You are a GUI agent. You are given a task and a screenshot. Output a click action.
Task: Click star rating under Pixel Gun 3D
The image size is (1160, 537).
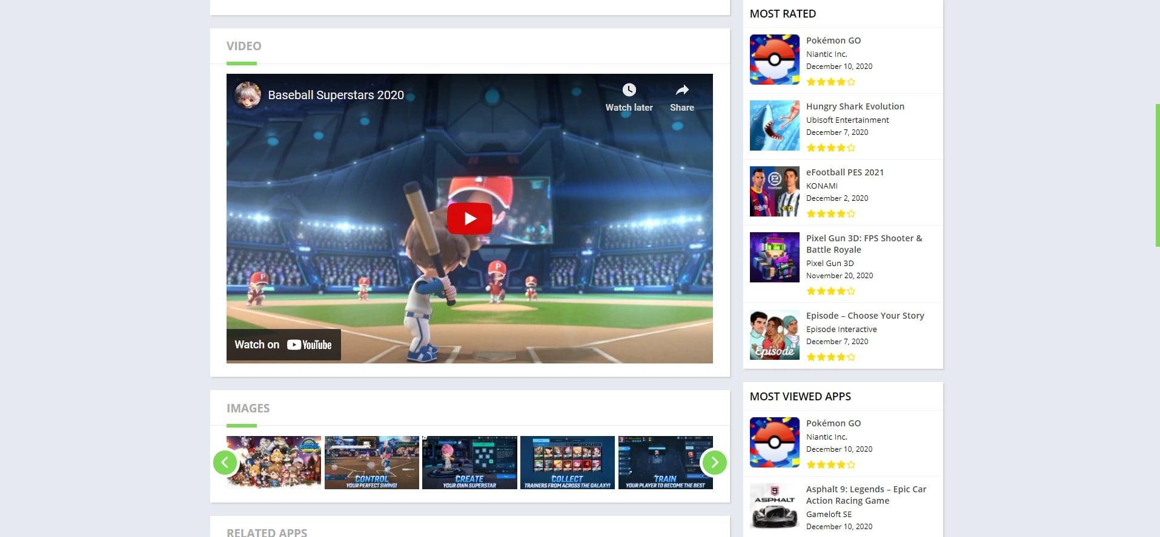point(831,291)
